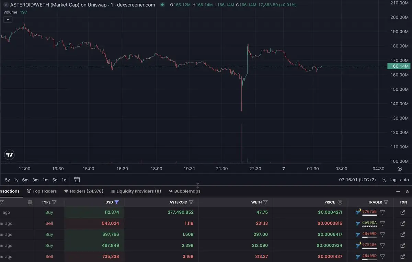This screenshot has width=412, height=262.
Task: Open the Bubblemaps tab
Action: (184, 191)
